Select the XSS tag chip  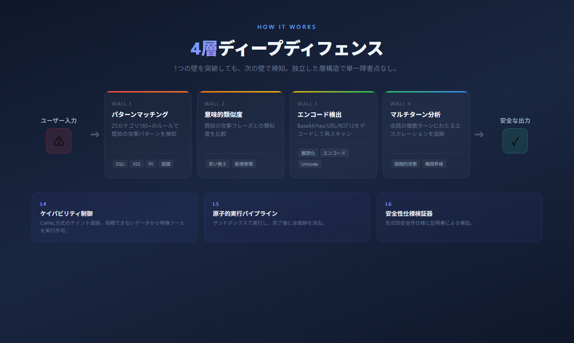[136, 164]
